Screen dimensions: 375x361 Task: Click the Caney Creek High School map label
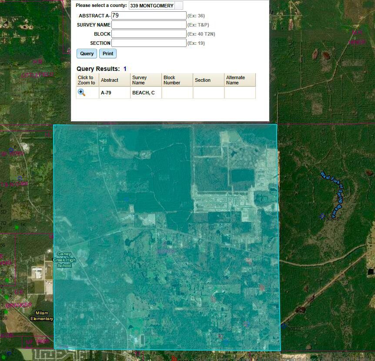click(64, 260)
